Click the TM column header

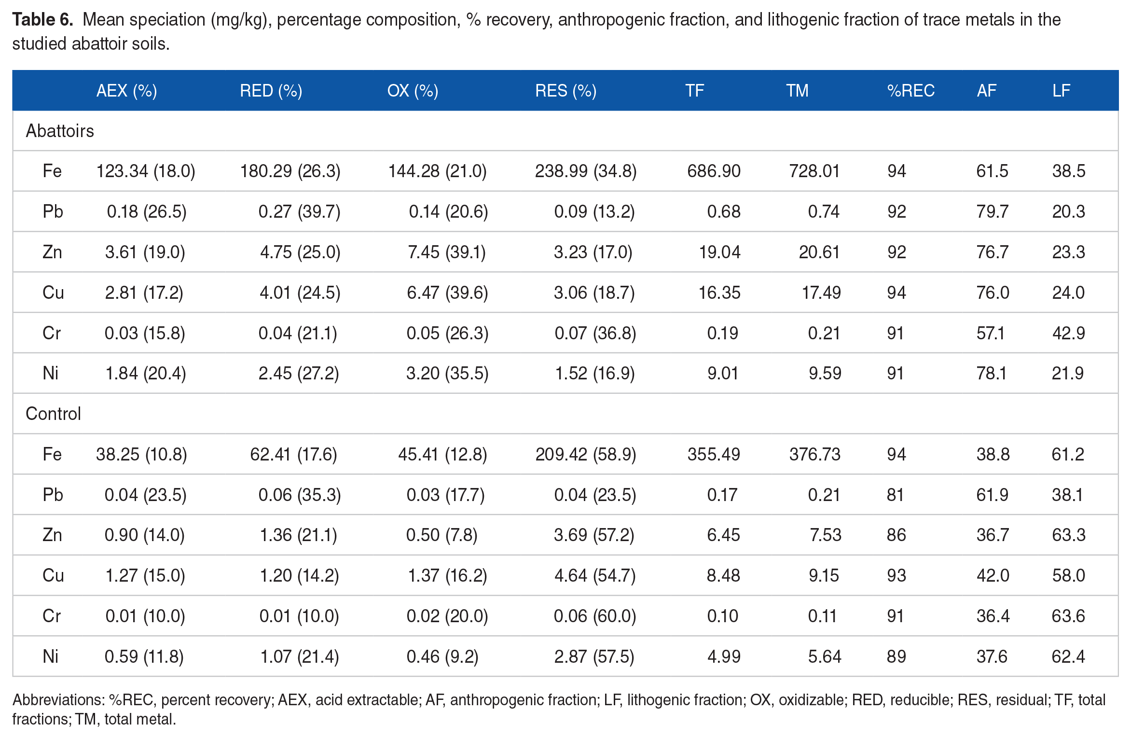[797, 91]
